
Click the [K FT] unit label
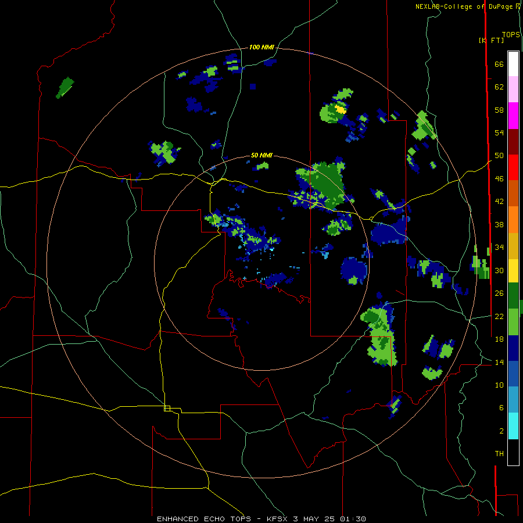(491, 40)
